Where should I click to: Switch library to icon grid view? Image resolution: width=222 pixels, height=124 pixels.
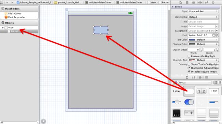point(216,83)
